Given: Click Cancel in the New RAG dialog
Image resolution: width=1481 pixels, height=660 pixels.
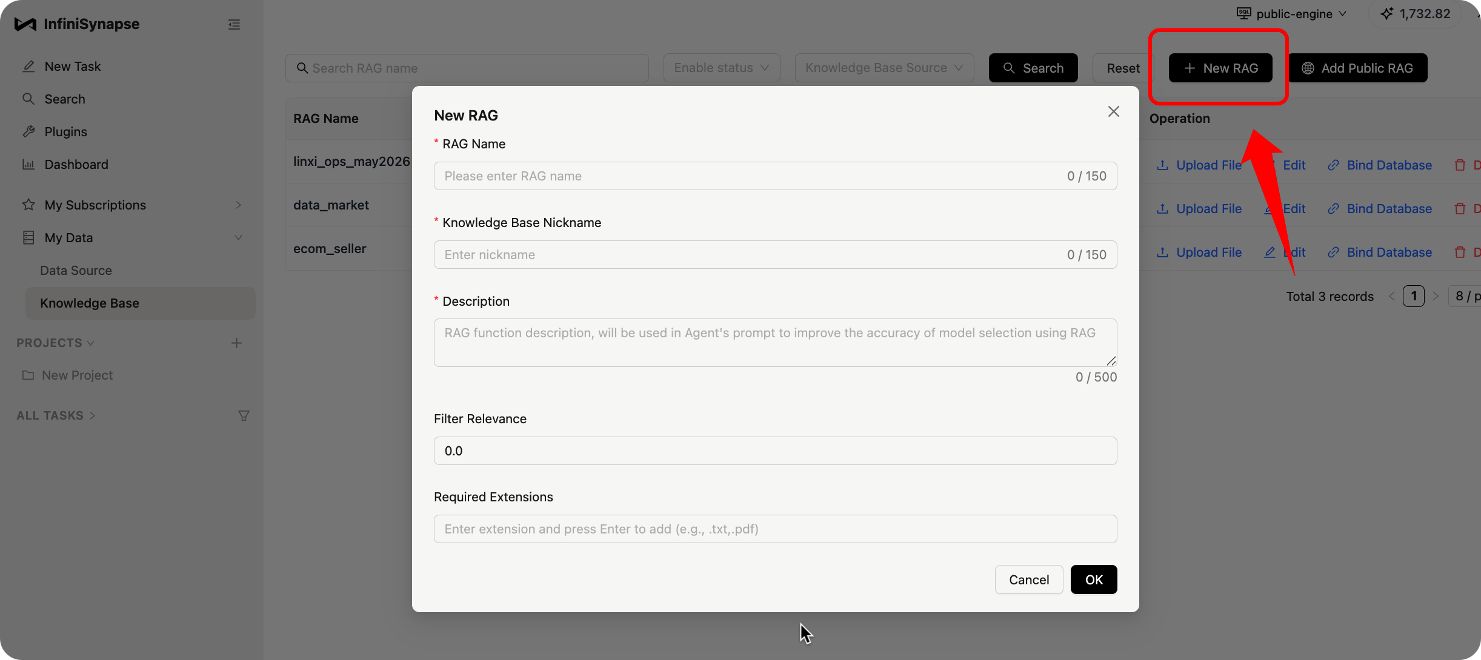Looking at the screenshot, I should (1029, 579).
